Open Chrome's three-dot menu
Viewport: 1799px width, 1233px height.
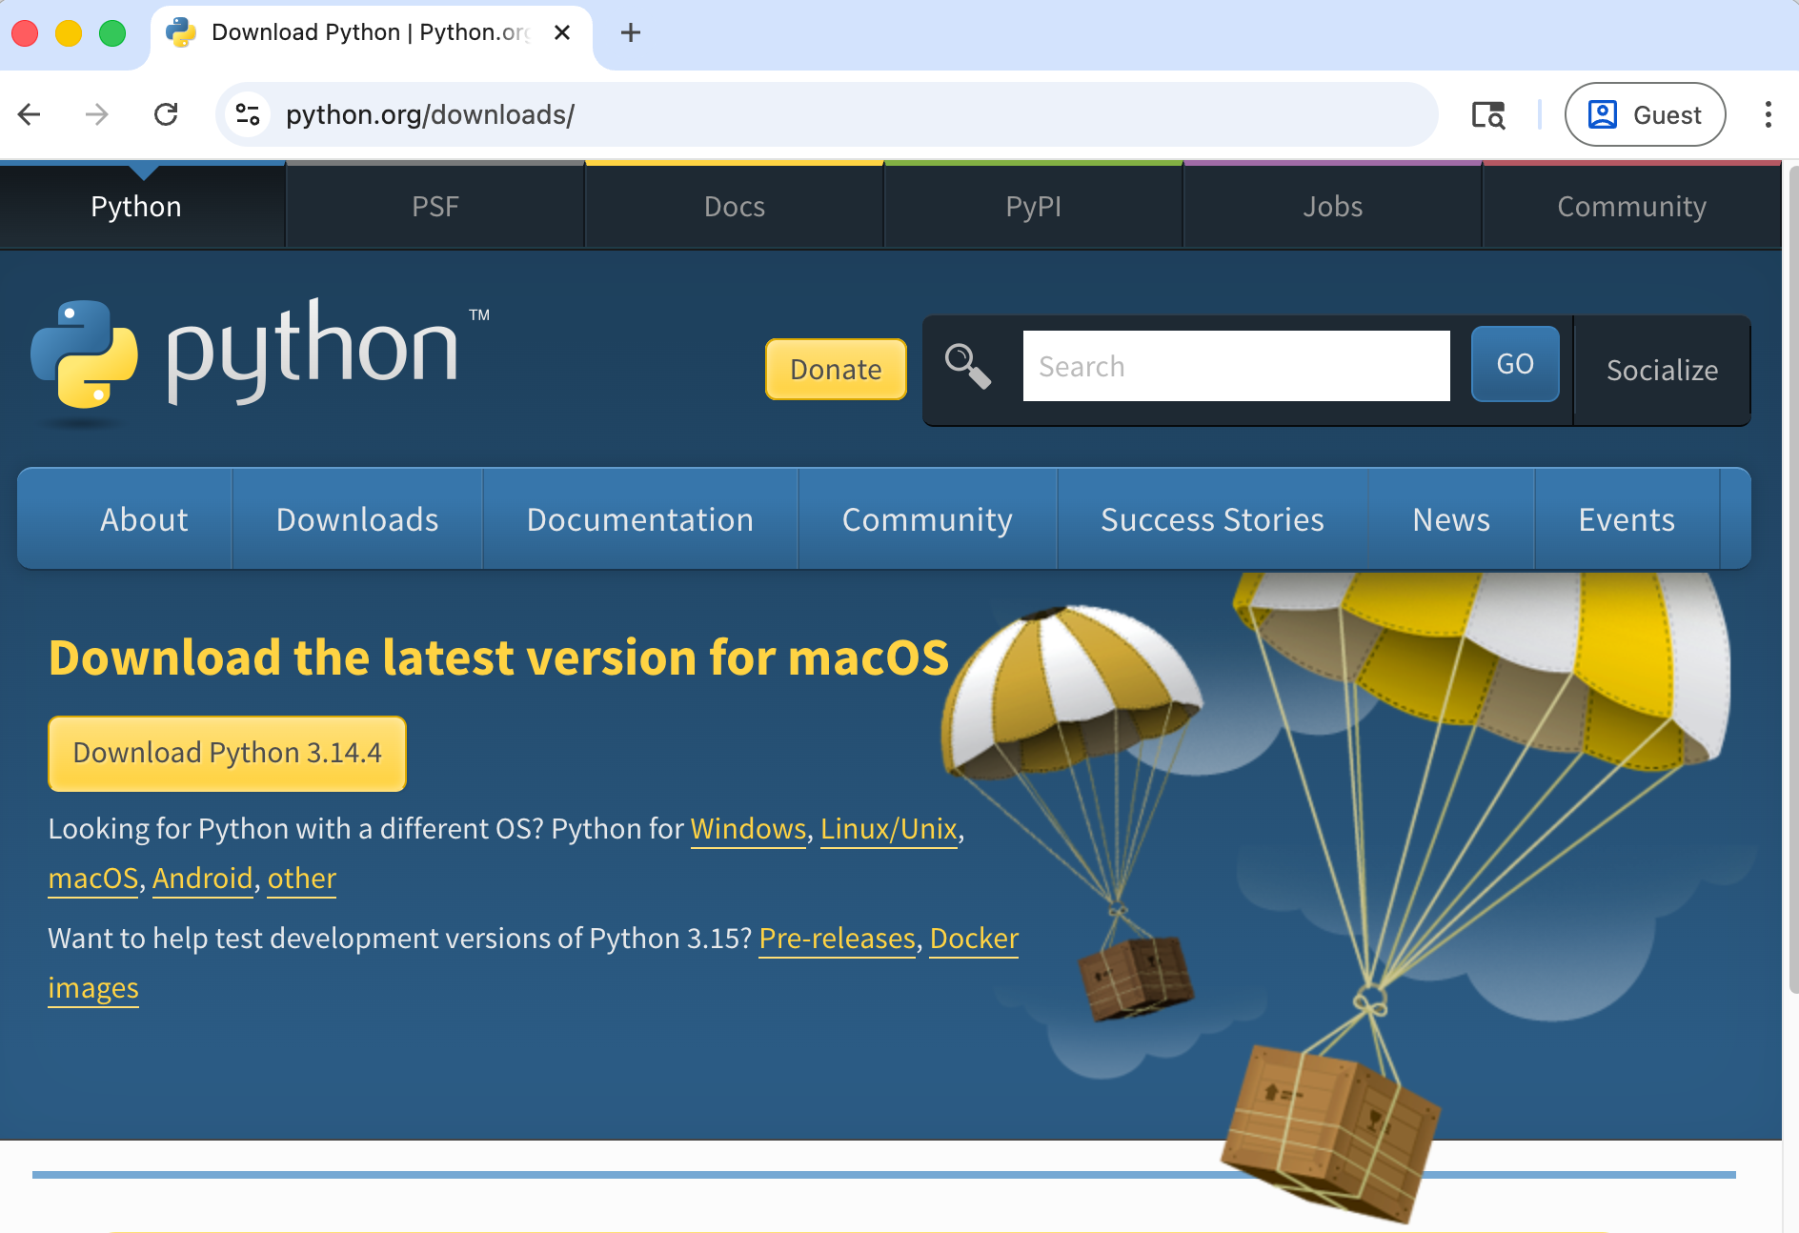coord(1769,114)
